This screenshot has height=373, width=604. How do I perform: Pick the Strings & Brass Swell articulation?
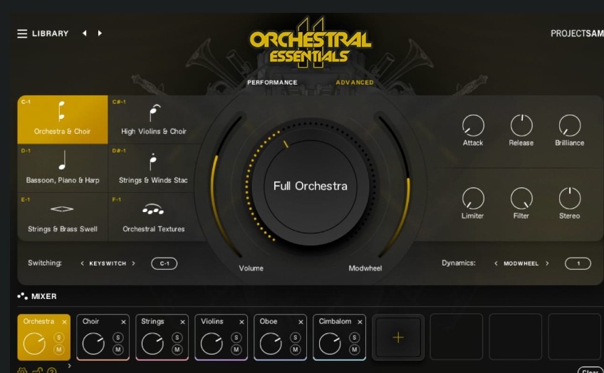click(x=63, y=216)
